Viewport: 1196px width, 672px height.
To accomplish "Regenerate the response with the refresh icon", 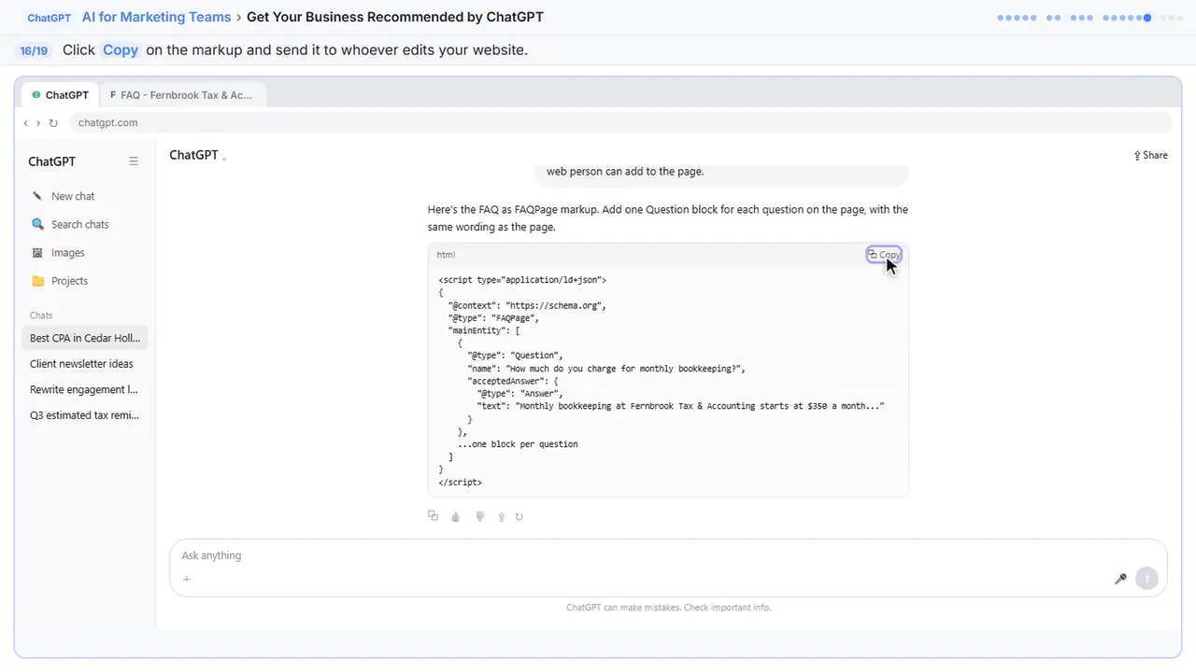I will 520,516.
